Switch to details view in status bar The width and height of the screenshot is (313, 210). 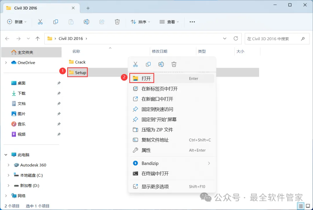pyautogui.click(x=301, y=206)
